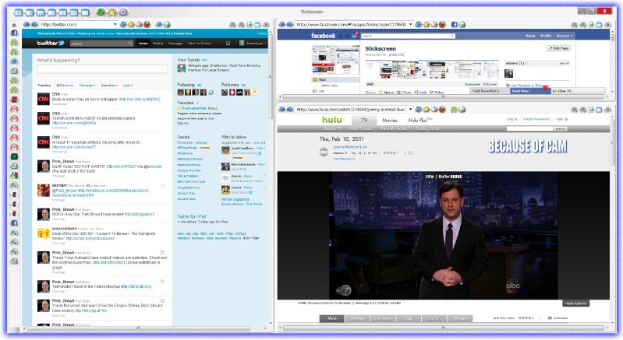Click Close link on Twitter welcome banner
The image size is (623, 340).
[x=262, y=33]
